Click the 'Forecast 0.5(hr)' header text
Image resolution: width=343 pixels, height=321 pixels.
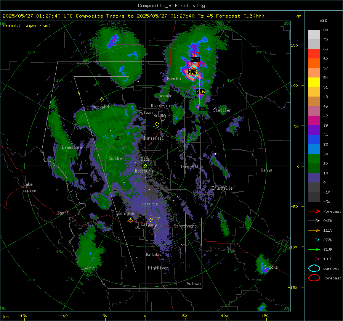point(240,16)
